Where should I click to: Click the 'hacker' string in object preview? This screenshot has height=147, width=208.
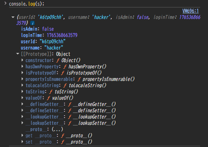(101, 17)
